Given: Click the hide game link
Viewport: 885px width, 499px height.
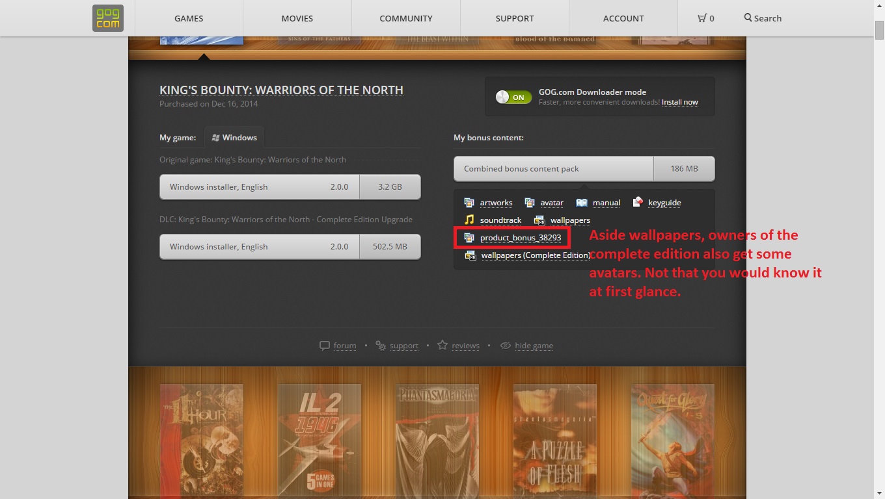Looking at the screenshot, I should point(534,346).
